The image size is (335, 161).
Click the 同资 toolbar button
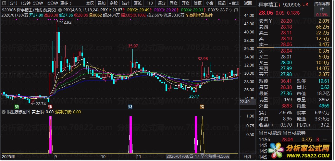pos(173,3)
